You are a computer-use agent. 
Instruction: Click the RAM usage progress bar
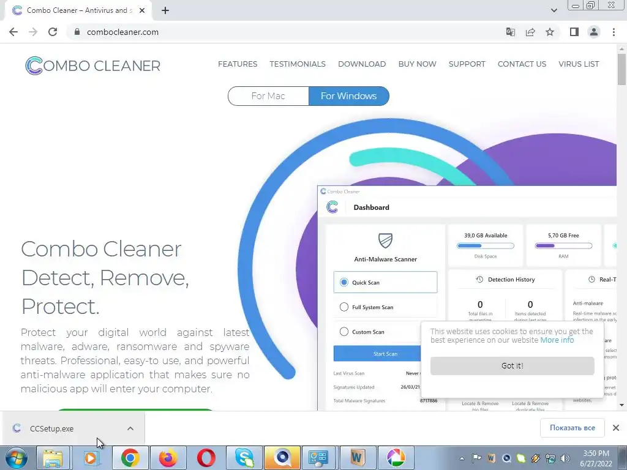(x=563, y=246)
